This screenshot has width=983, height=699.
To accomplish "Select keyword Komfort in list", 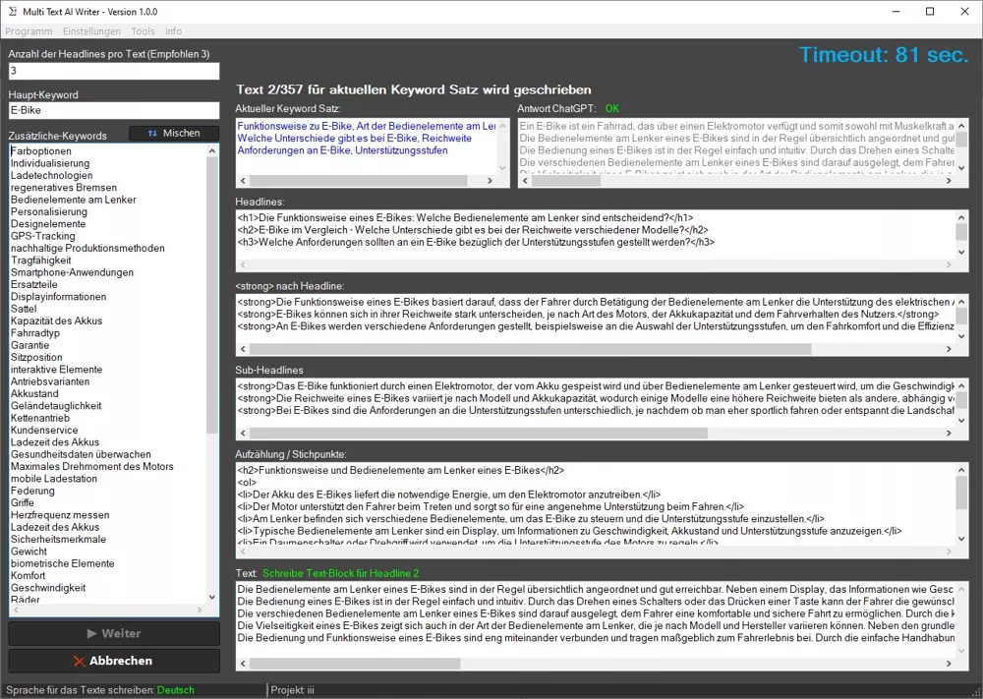I will tap(29, 575).
